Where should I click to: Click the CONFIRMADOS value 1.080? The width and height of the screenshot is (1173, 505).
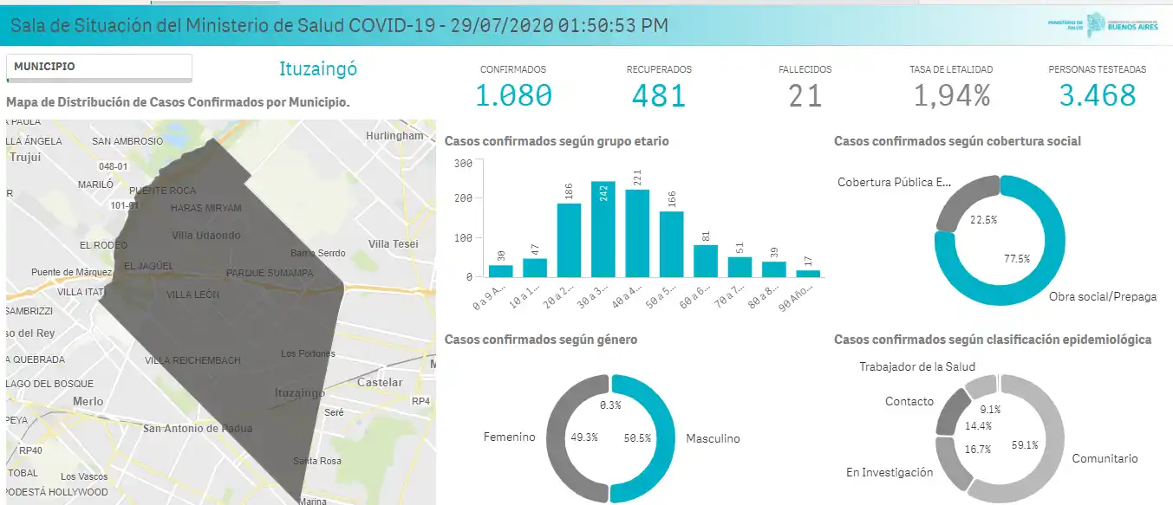[x=513, y=95]
